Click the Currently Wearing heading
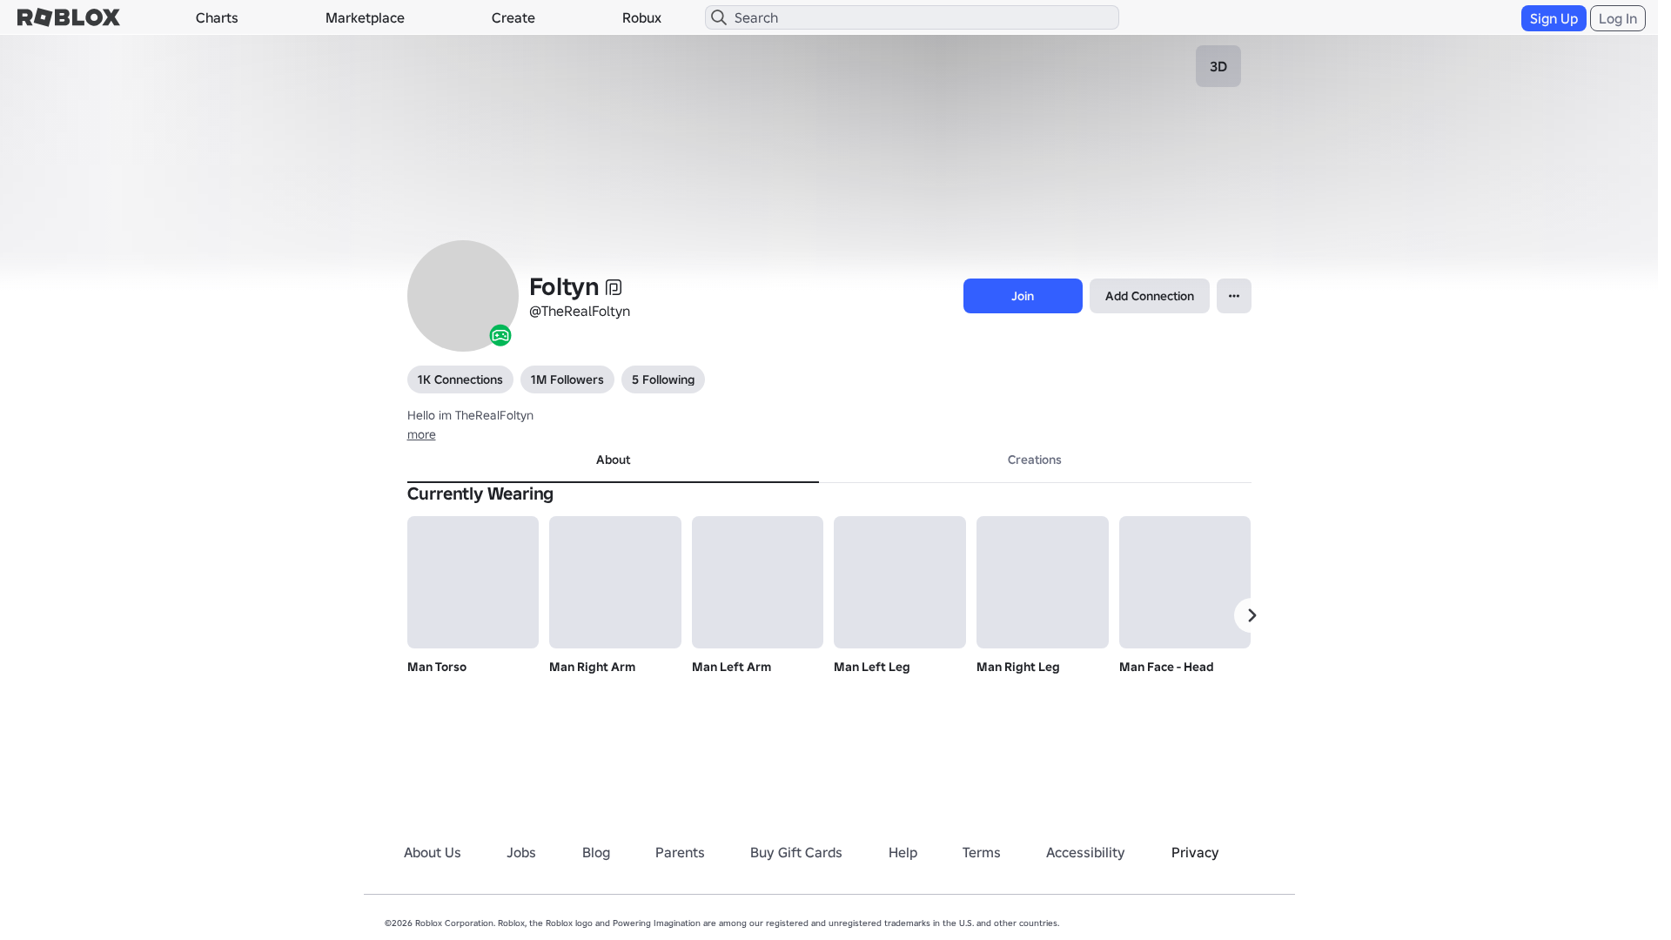Screen dimensions: 1671x940 tap(480, 493)
